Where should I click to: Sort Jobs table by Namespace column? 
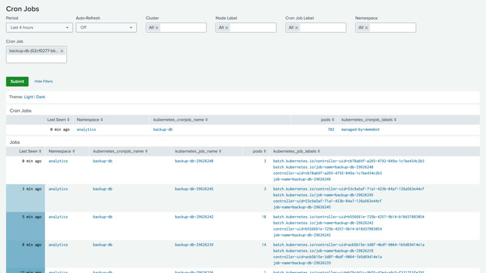(x=61, y=151)
